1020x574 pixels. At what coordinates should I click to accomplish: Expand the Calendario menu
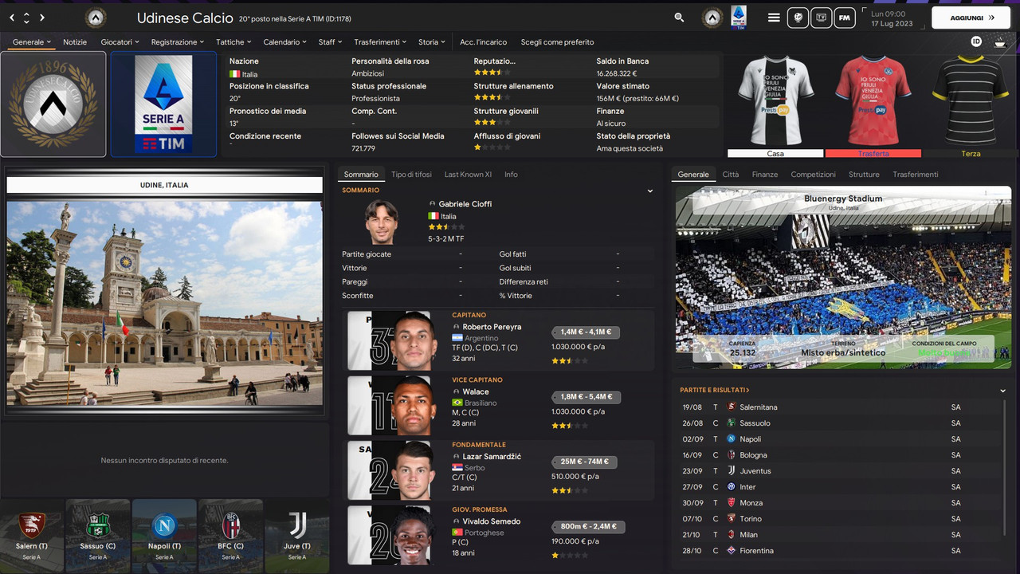pyautogui.click(x=285, y=41)
